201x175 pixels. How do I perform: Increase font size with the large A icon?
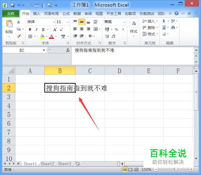55,29
